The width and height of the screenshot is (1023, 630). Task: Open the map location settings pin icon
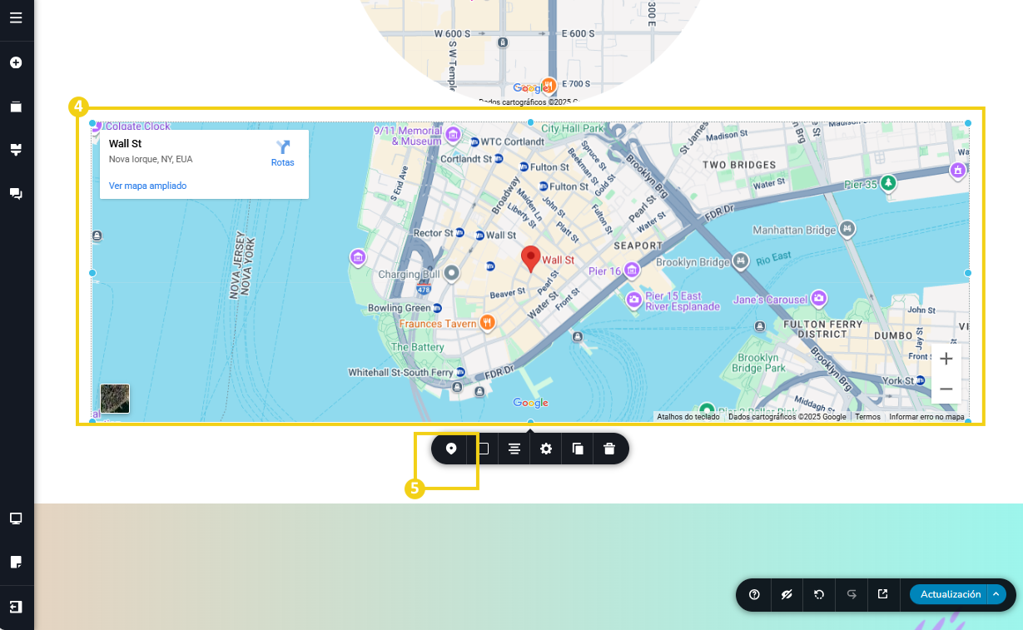pyautogui.click(x=451, y=449)
